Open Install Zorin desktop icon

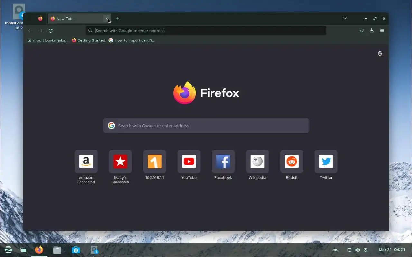19,17
